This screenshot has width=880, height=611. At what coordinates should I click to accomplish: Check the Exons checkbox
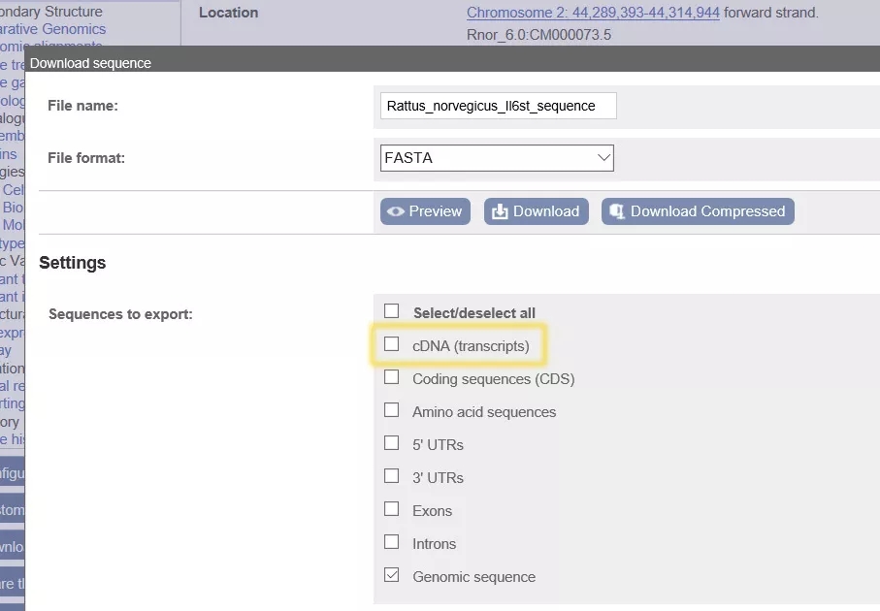[392, 509]
